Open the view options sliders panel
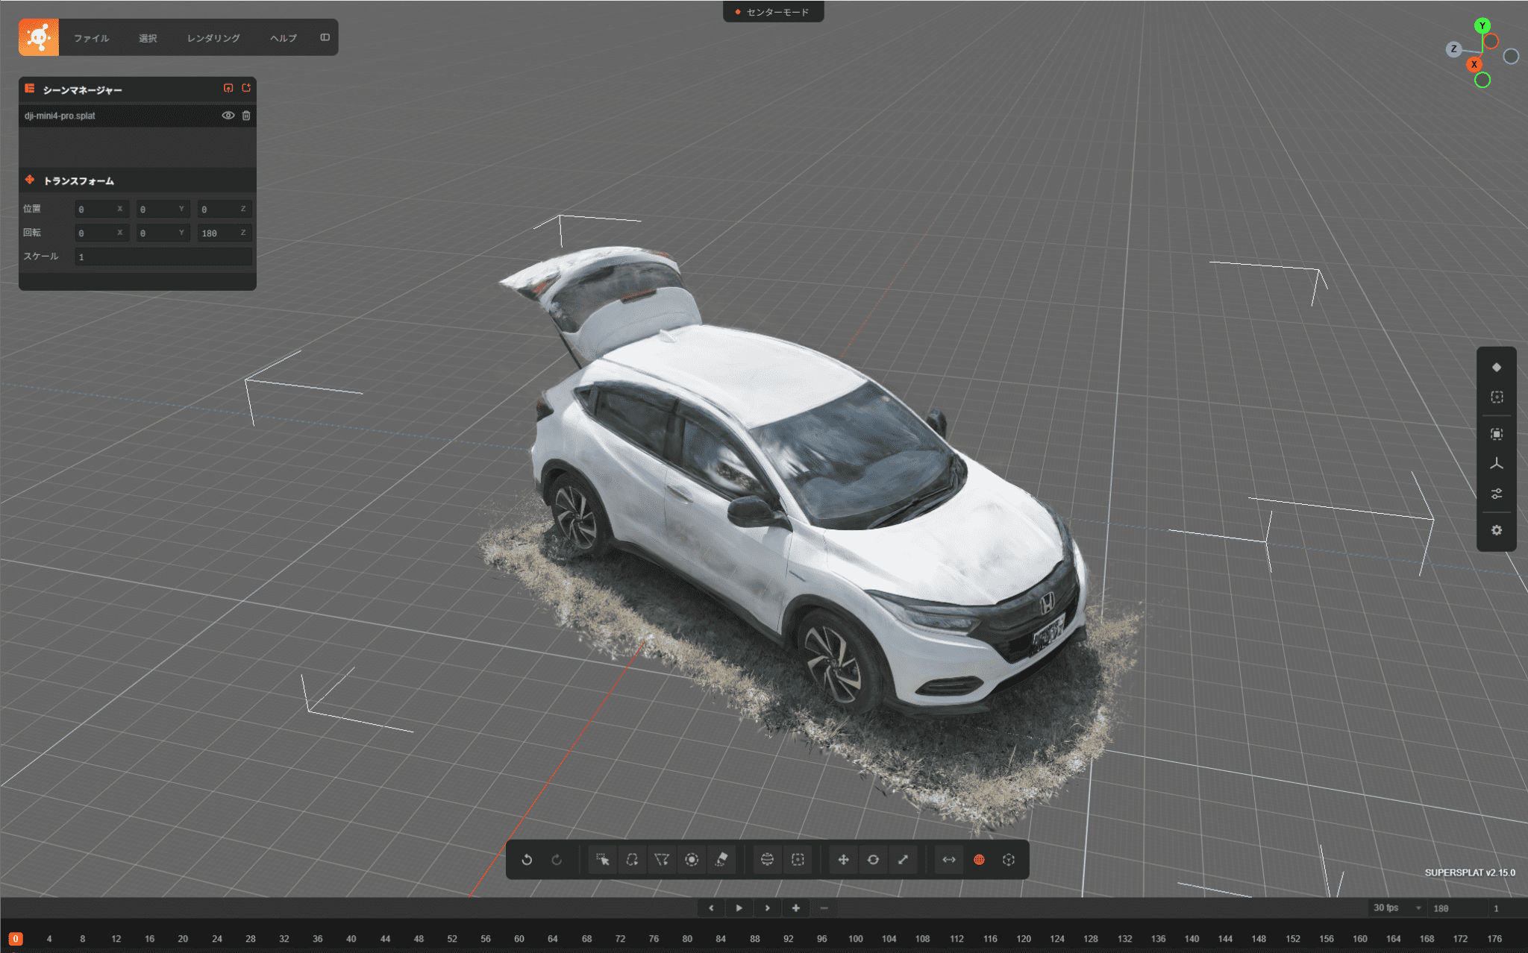This screenshot has height=953, width=1528. pos(1496,494)
